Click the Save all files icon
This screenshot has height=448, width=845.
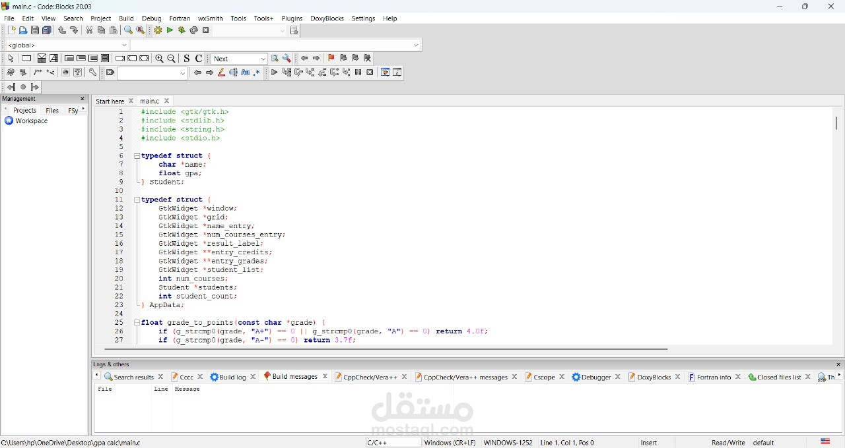[x=47, y=30]
